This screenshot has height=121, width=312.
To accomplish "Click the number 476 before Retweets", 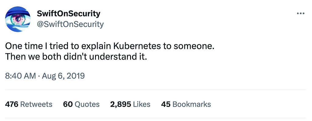I will click(x=12, y=104).
